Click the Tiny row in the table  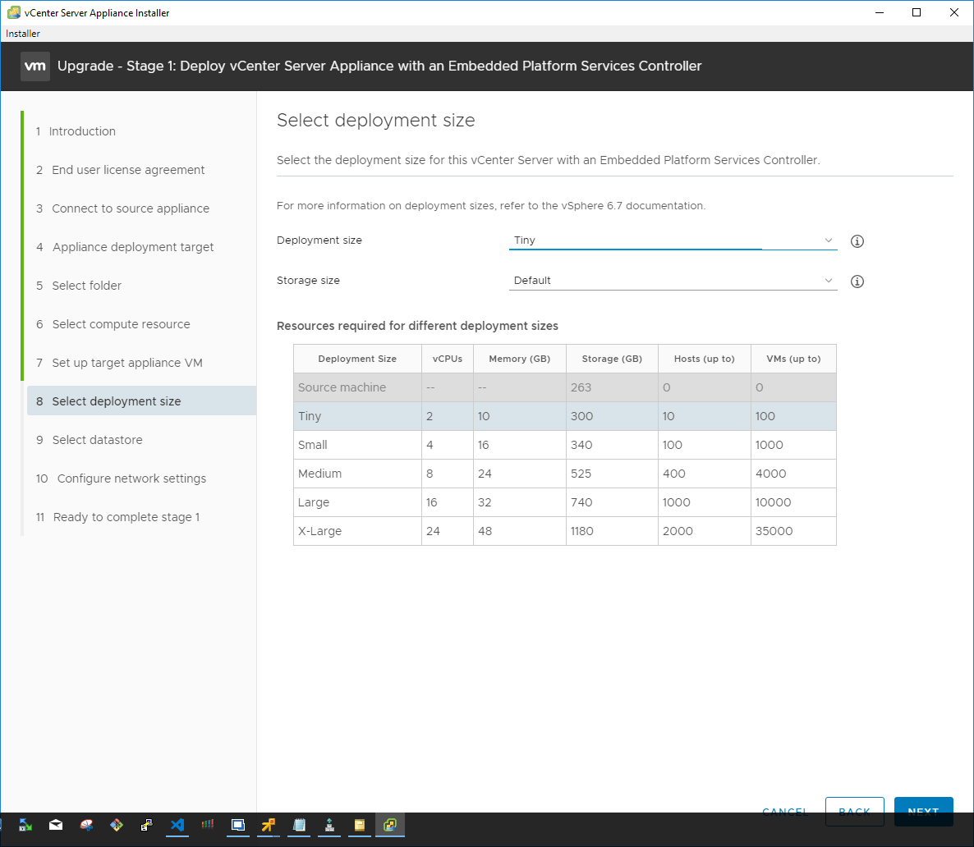click(565, 416)
